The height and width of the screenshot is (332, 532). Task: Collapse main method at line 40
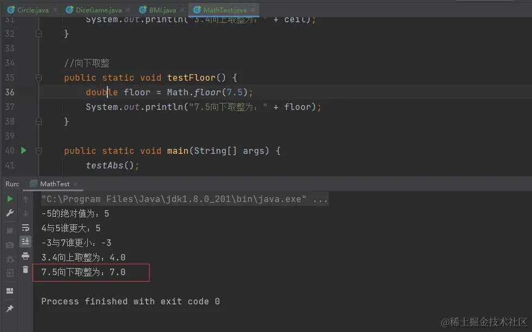[x=39, y=151]
